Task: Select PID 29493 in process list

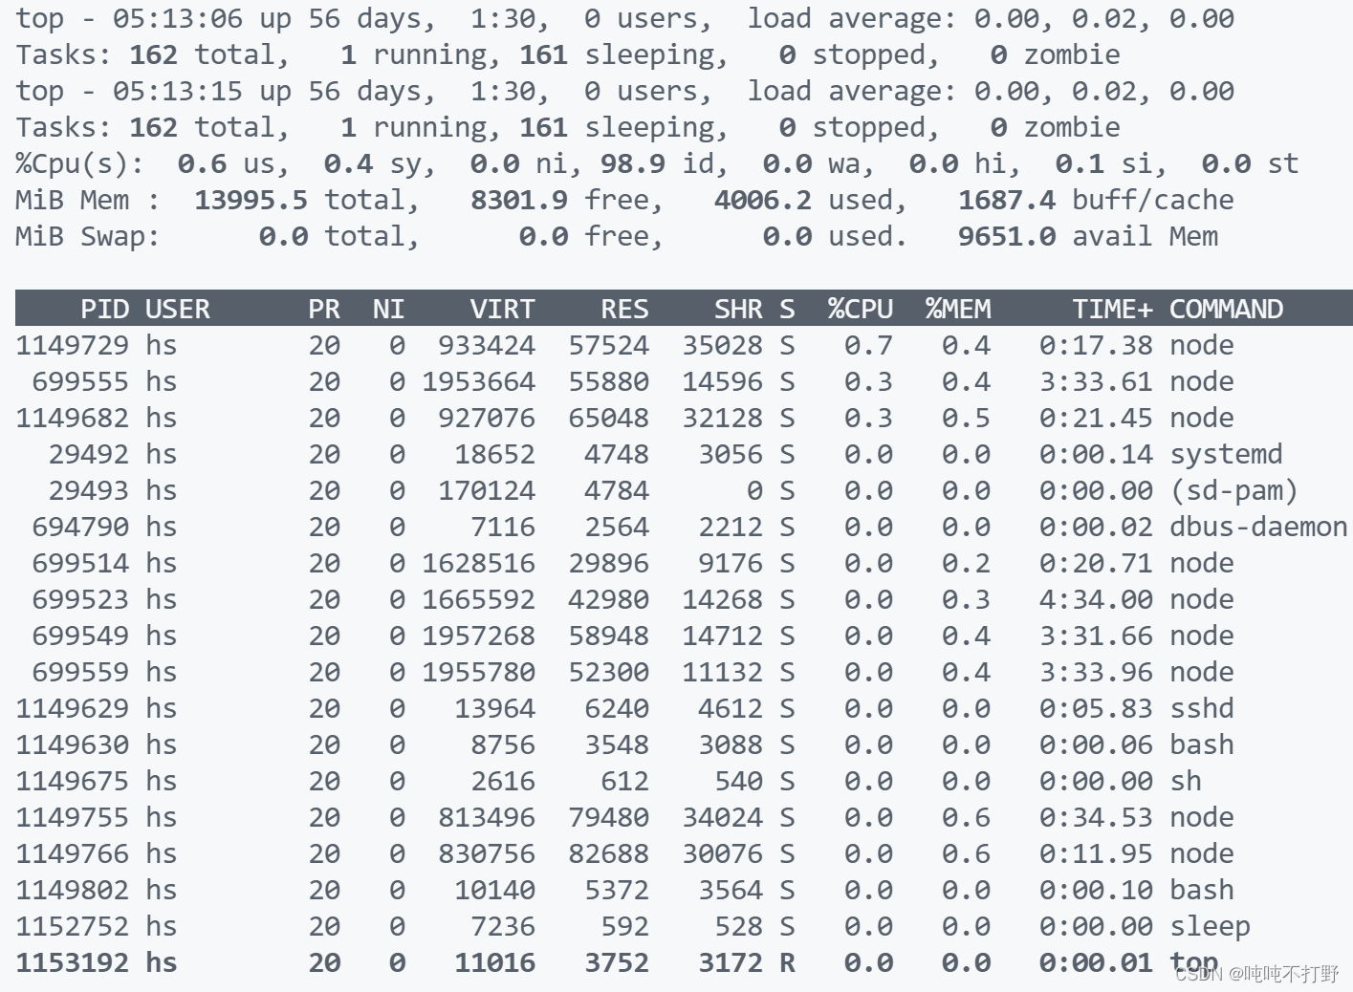Action: point(88,490)
